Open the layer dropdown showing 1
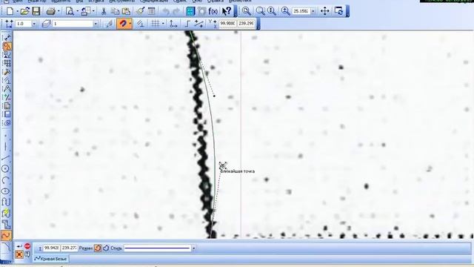This screenshot has width=474, height=267. click(x=96, y=24)
